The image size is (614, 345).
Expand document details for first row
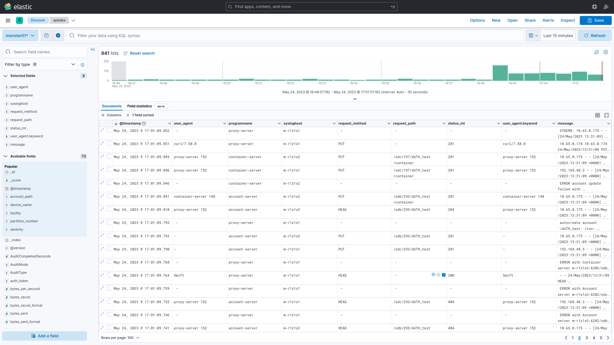[102, 130]
